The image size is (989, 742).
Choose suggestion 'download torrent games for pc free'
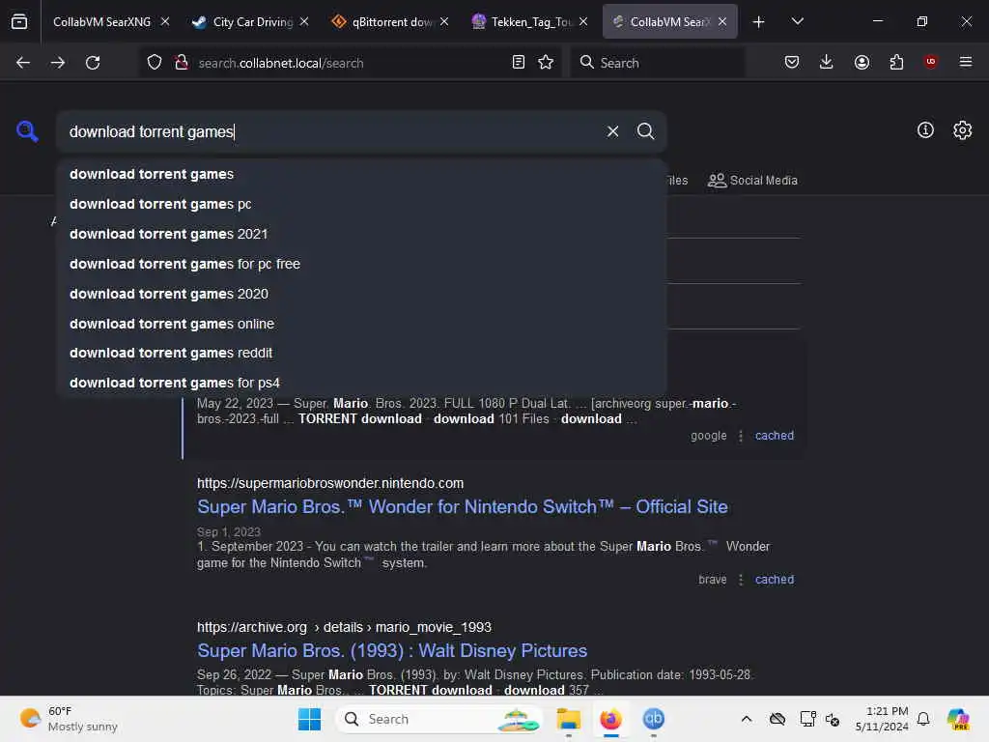(361, 264)
